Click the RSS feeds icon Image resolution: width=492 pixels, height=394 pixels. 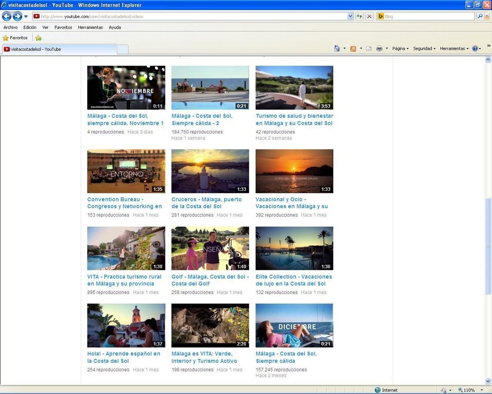353,48
